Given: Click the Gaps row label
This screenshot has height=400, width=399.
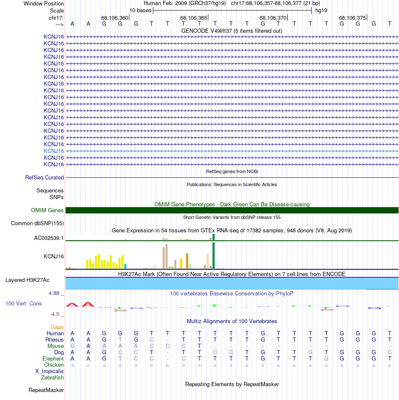Looking at the screenshot, I should click(x=57, y=327).
